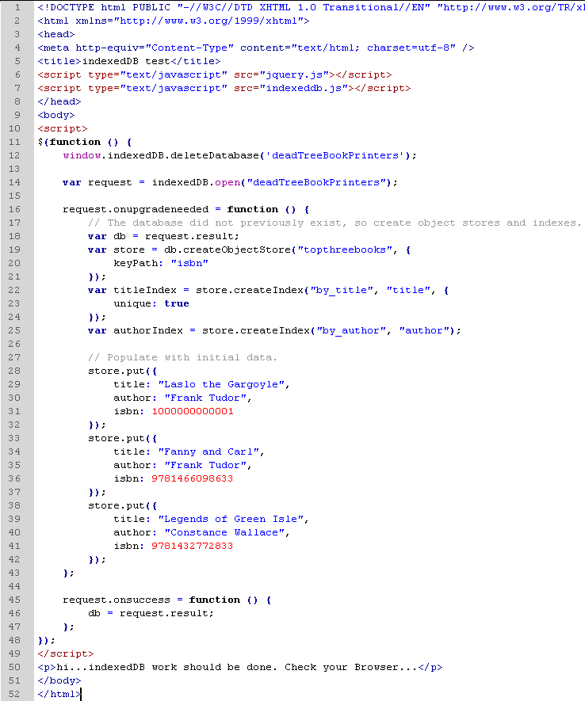Image resolution: width=585 pixels, height=701 pixels.
Task: Click line number 1 in the gutter
Action: click(17, 8)
